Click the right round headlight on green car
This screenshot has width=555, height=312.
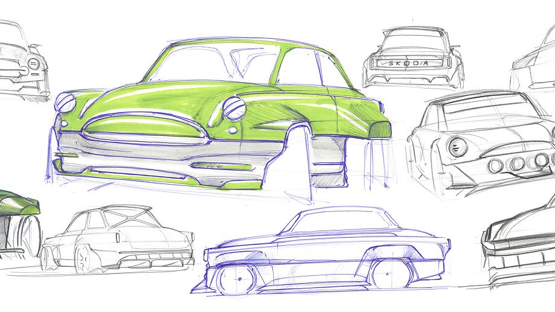click(234, 108)
